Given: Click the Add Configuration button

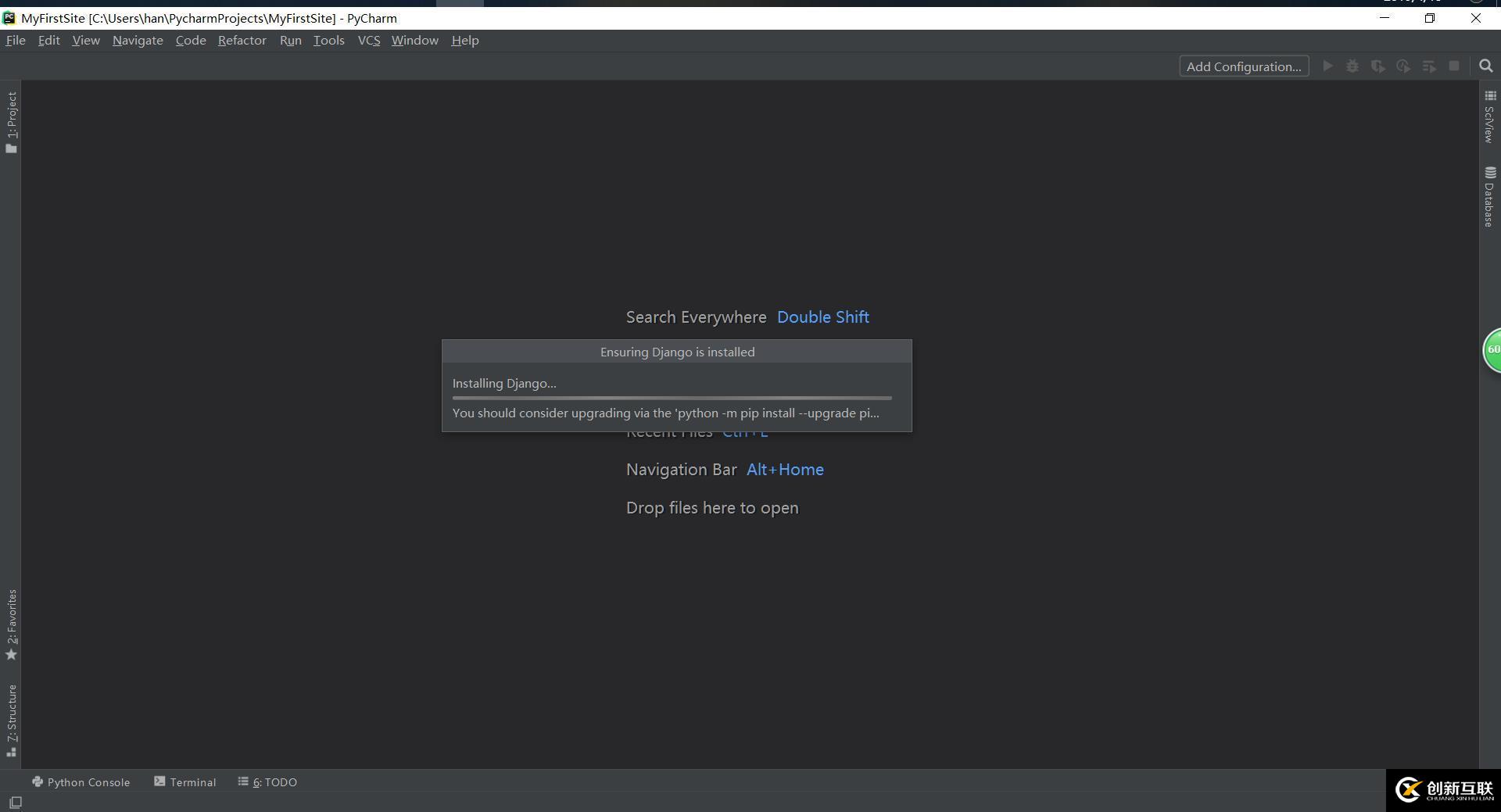Looking at the screenshot, I should point(1244,66).
